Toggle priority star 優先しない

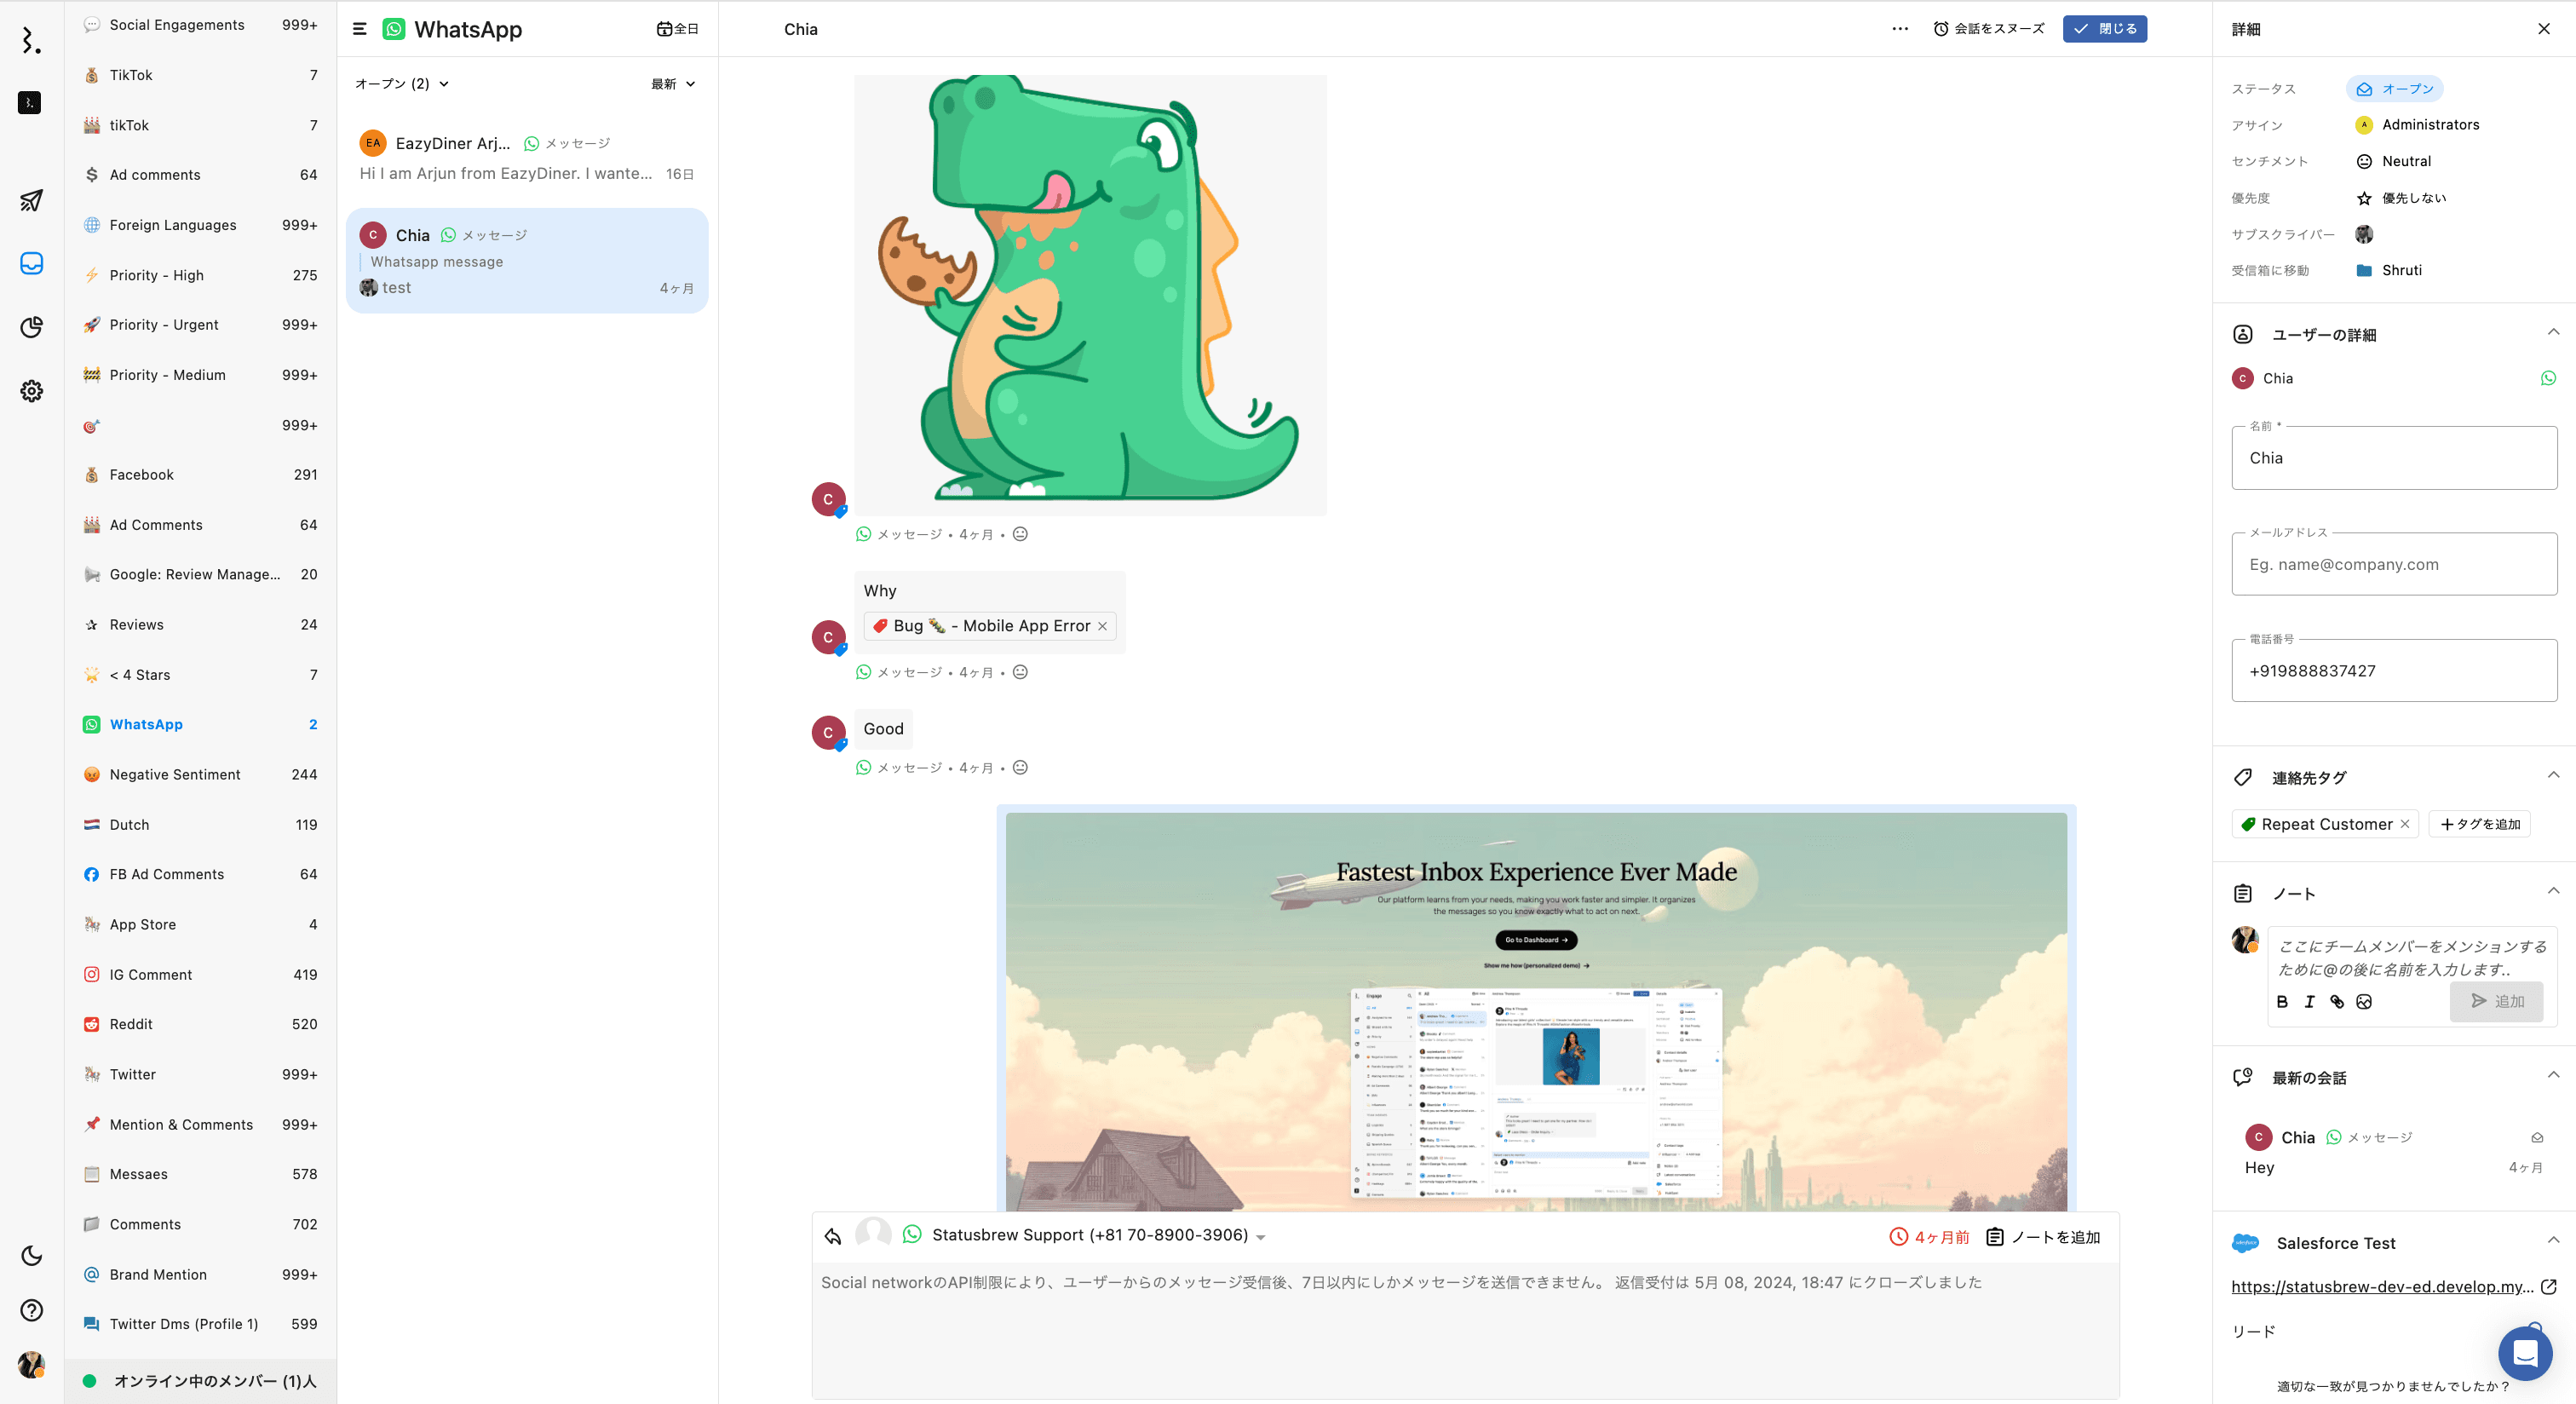click(x=2364, y=198)
